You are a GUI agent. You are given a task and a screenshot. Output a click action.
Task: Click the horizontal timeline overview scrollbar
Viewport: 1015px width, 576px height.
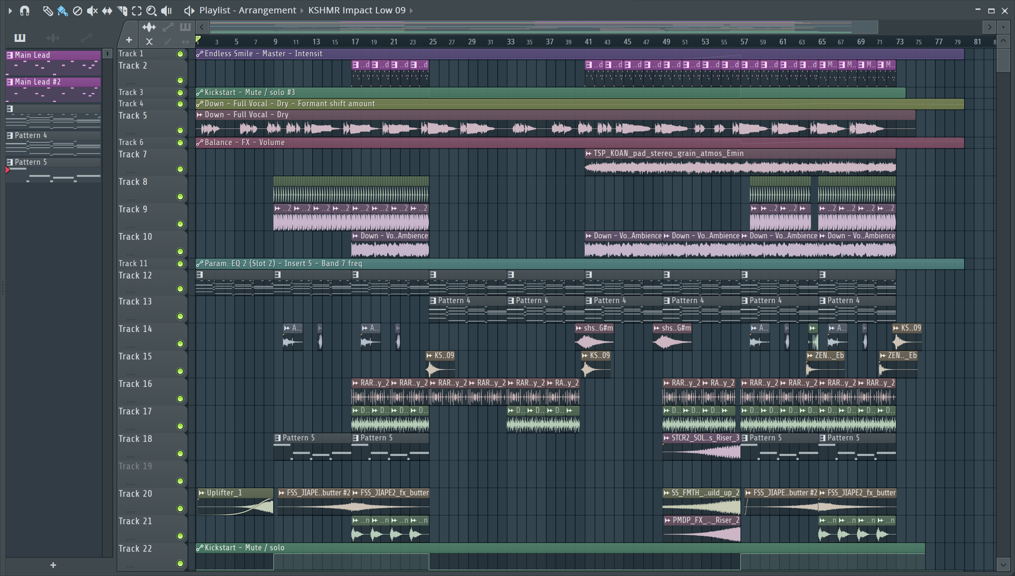[543, 27]
